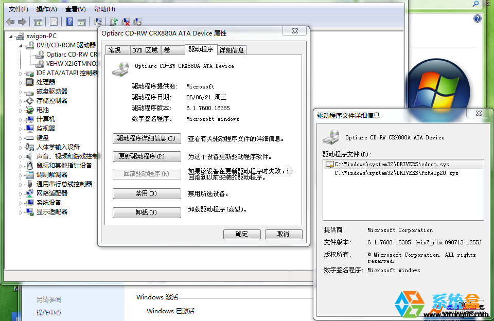This screenshot has height=321, width=494.
Task: Click 确定 in the properties dialog
Action: [242, 234]
